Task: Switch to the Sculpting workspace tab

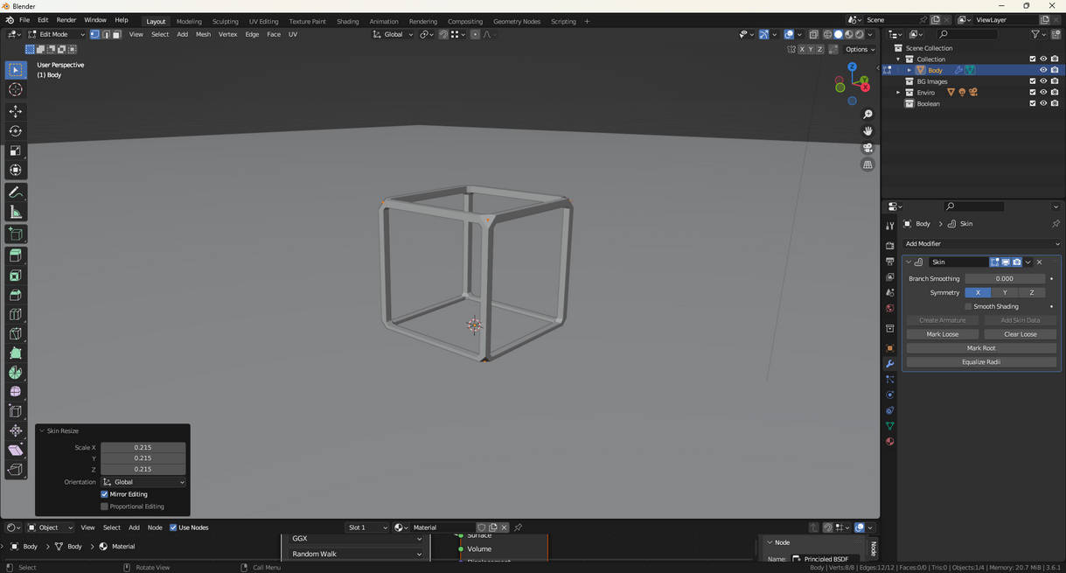Action: (x=225, y=21)
